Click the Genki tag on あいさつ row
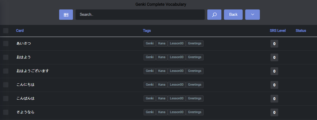Screen dimensions: 317x120 [150, 44]
